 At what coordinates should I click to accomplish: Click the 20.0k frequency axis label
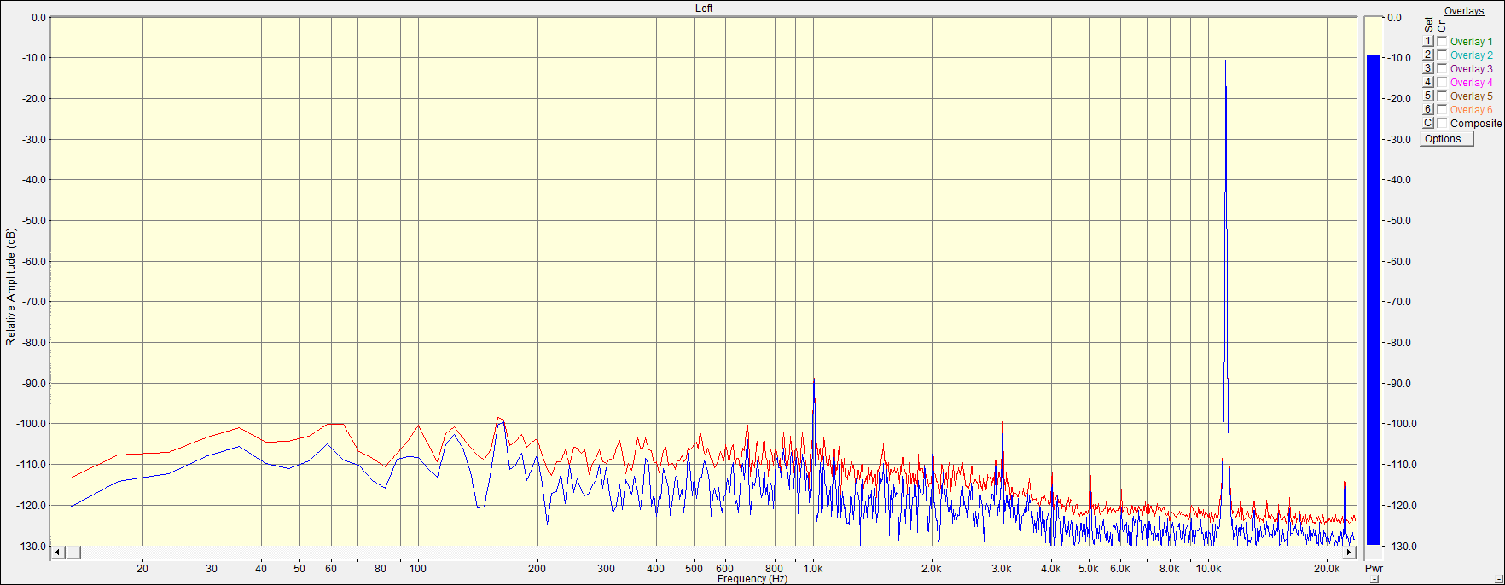point(1327,568)
